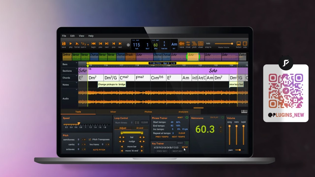Click the 6/8 time signature display
The width and height of the screenshot is (315, 177).
164,45
